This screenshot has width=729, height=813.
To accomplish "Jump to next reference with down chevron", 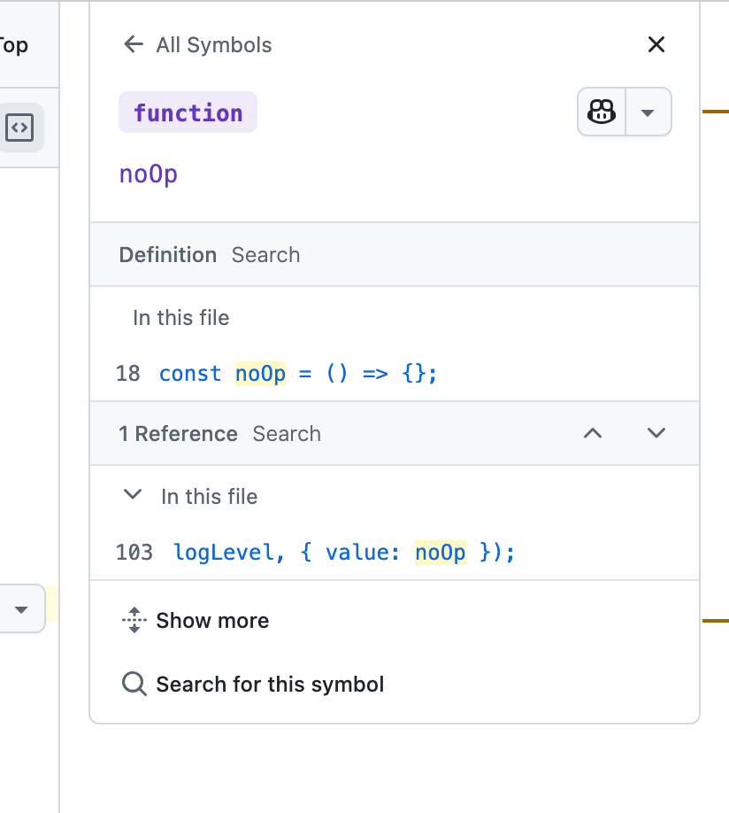I will 656,433.
